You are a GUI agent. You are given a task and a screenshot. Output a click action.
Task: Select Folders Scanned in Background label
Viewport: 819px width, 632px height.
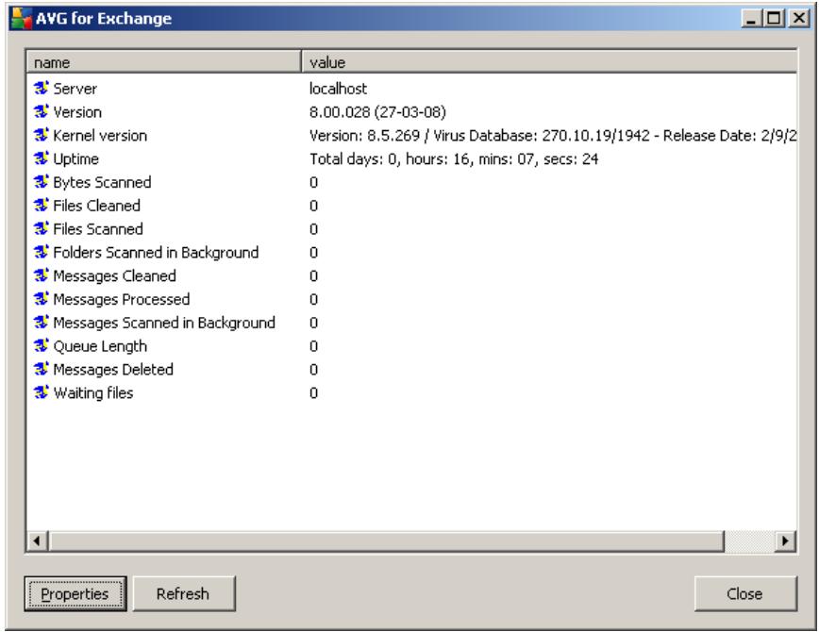(157, 252)
